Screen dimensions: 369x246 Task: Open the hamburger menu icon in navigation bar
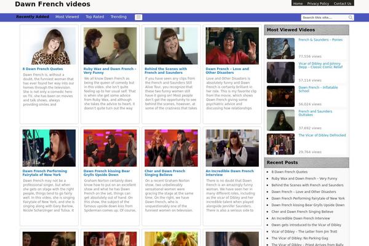point(138,17)
